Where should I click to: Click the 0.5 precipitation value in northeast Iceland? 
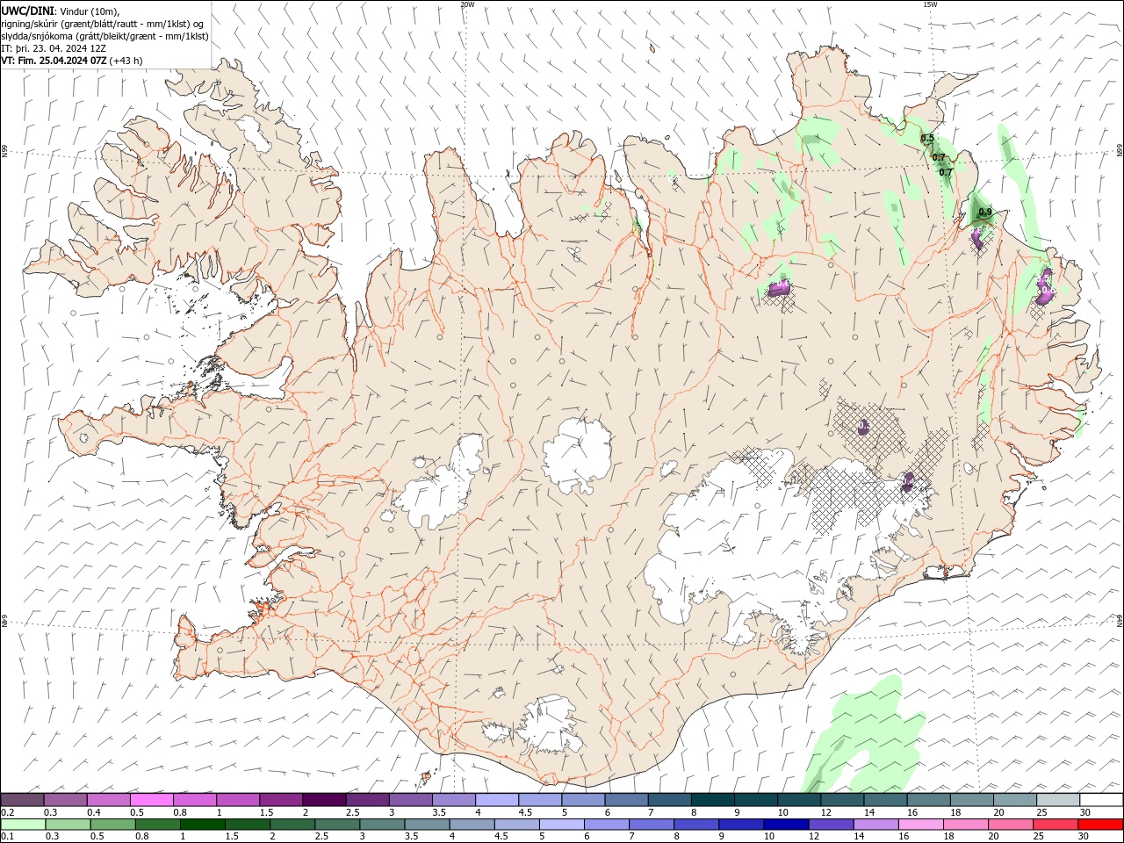tap(927, 138)
